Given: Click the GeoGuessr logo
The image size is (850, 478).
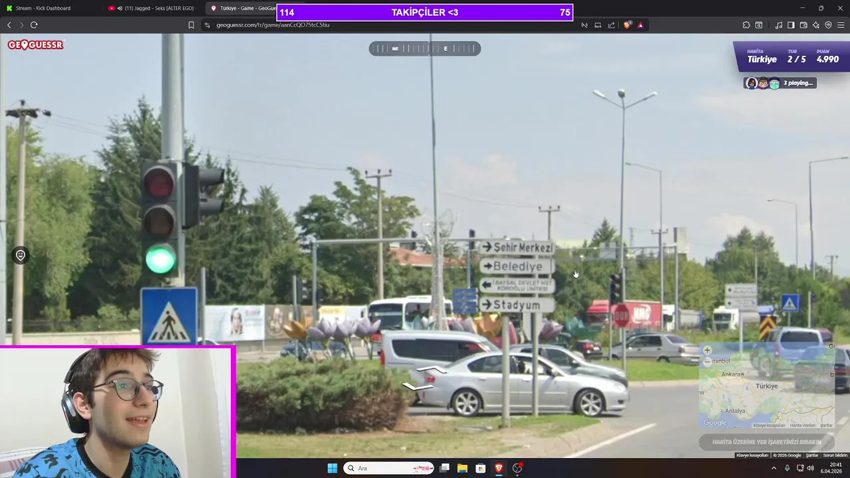Looking at the screenshot, I should tap(36, 45).
